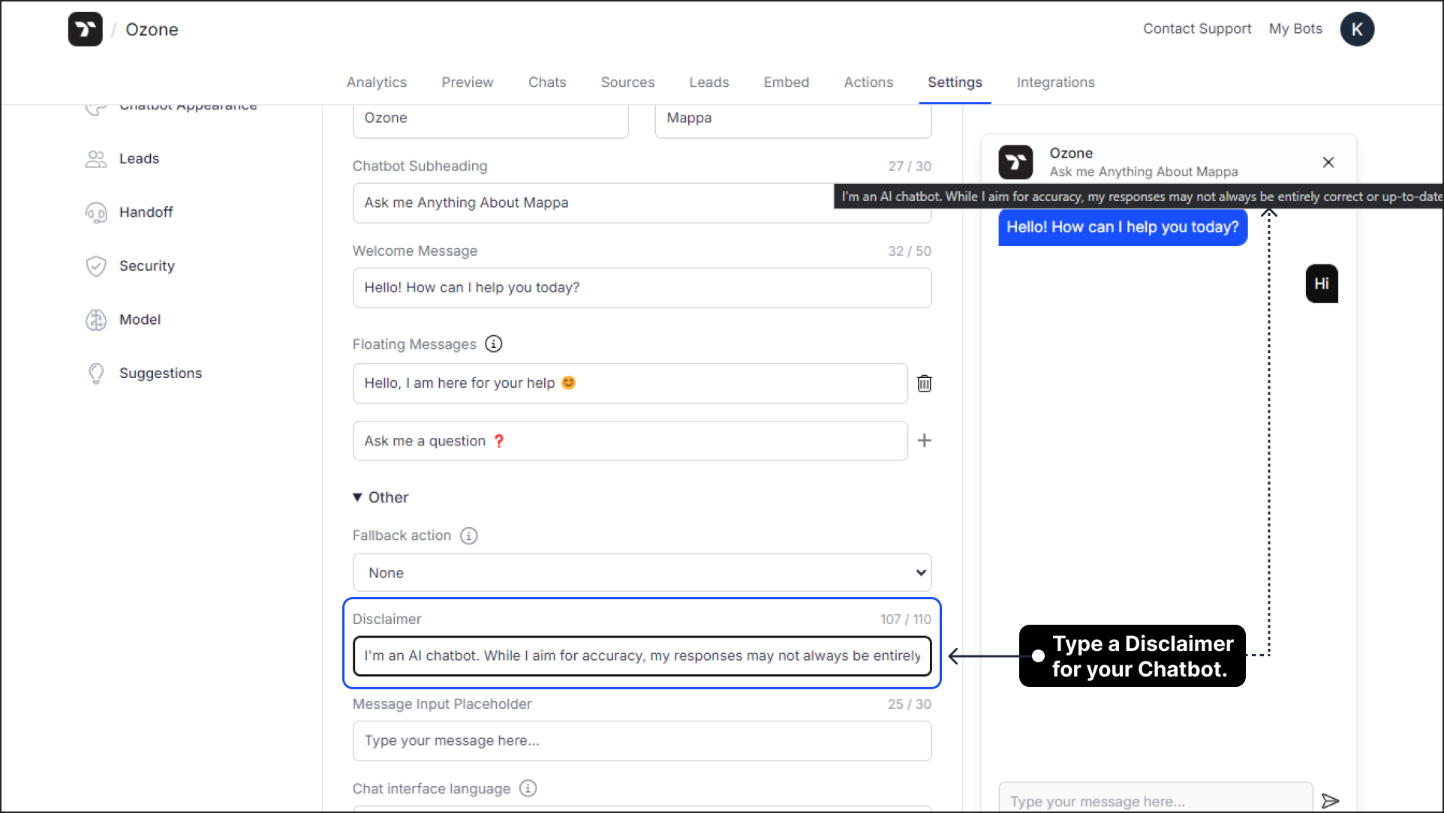Click the Model sidebar icon
This screenshot has height=813, width=1444.
point(96,319)
